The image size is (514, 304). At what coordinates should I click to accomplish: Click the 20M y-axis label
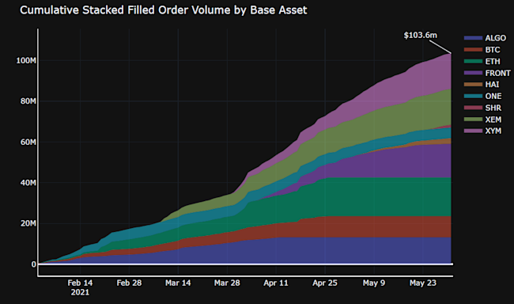click(x=28, y=223)
